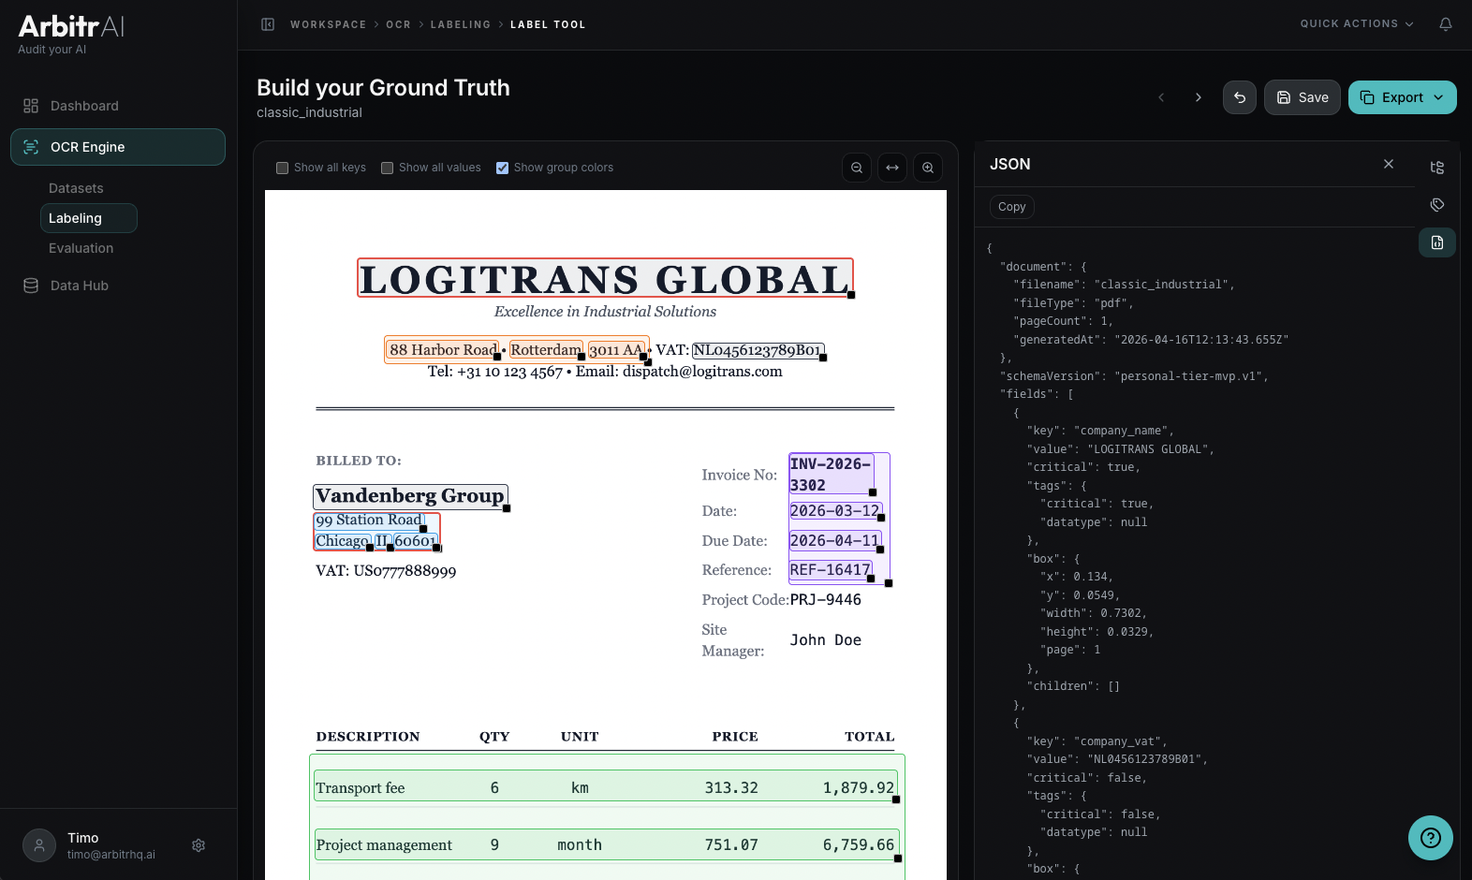Click the classic_industrial subtitle
This screenshot has height=880, width=1472.
(309, 112)
